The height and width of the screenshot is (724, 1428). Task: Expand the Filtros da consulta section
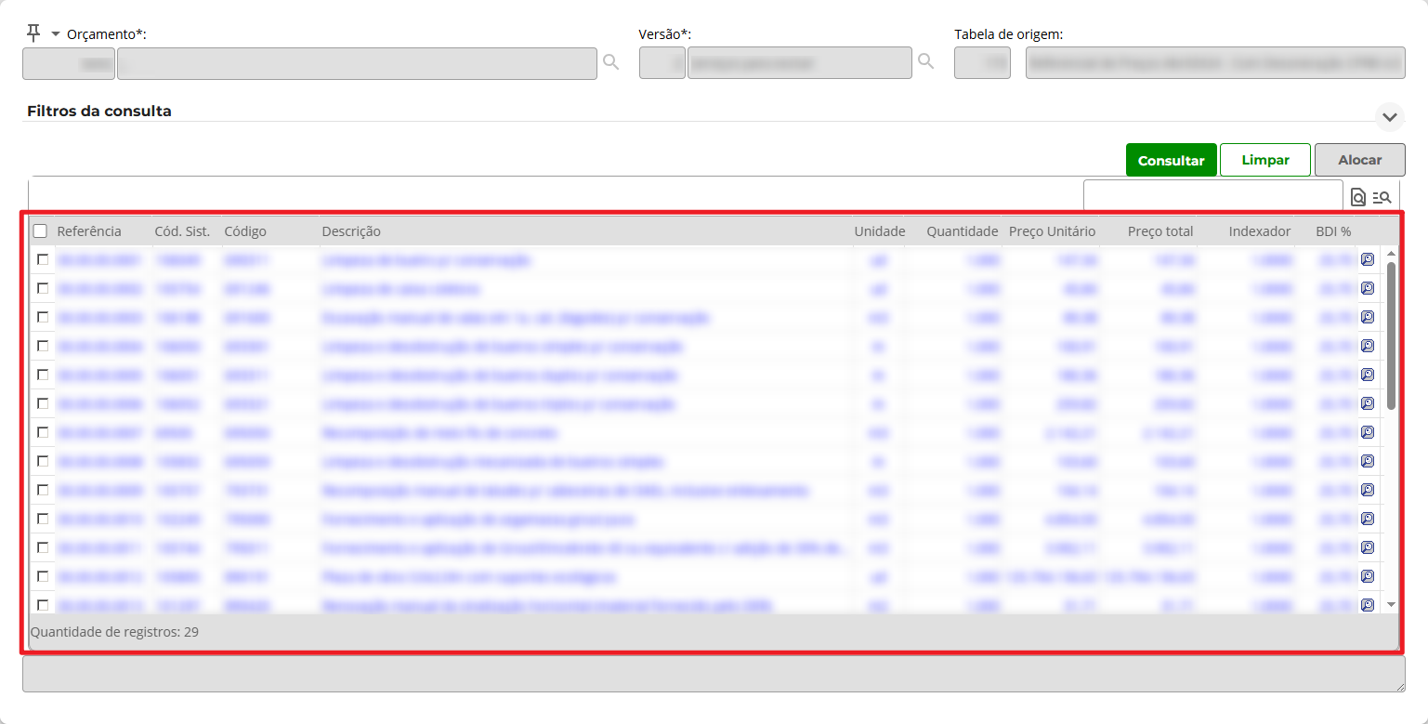pos(1390,117)
